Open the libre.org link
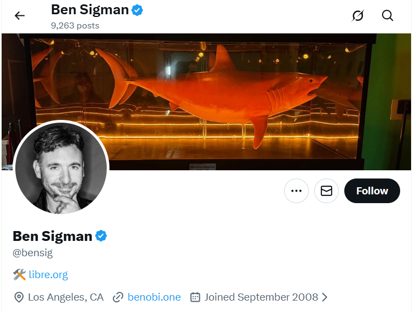416x311 pixels. click(48, 275)
